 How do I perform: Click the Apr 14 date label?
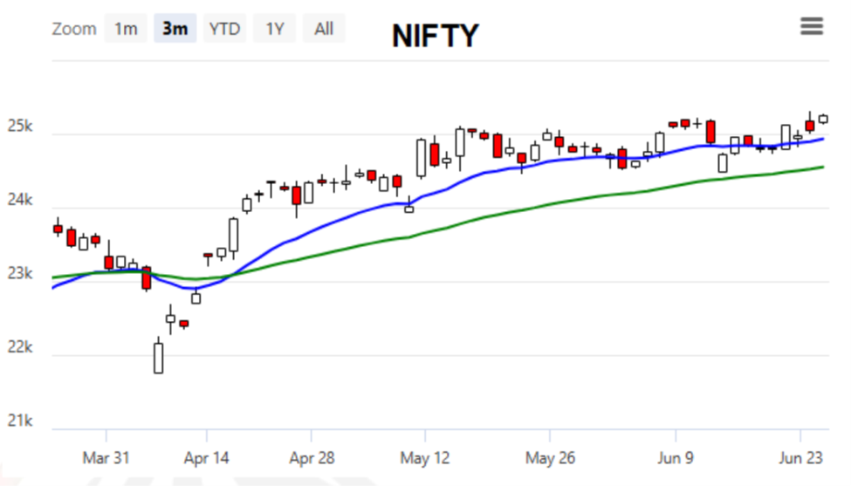[206, 458]
